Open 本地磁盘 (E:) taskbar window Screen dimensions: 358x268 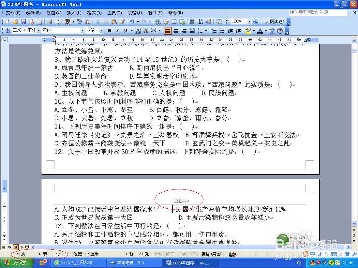(134, 263)
